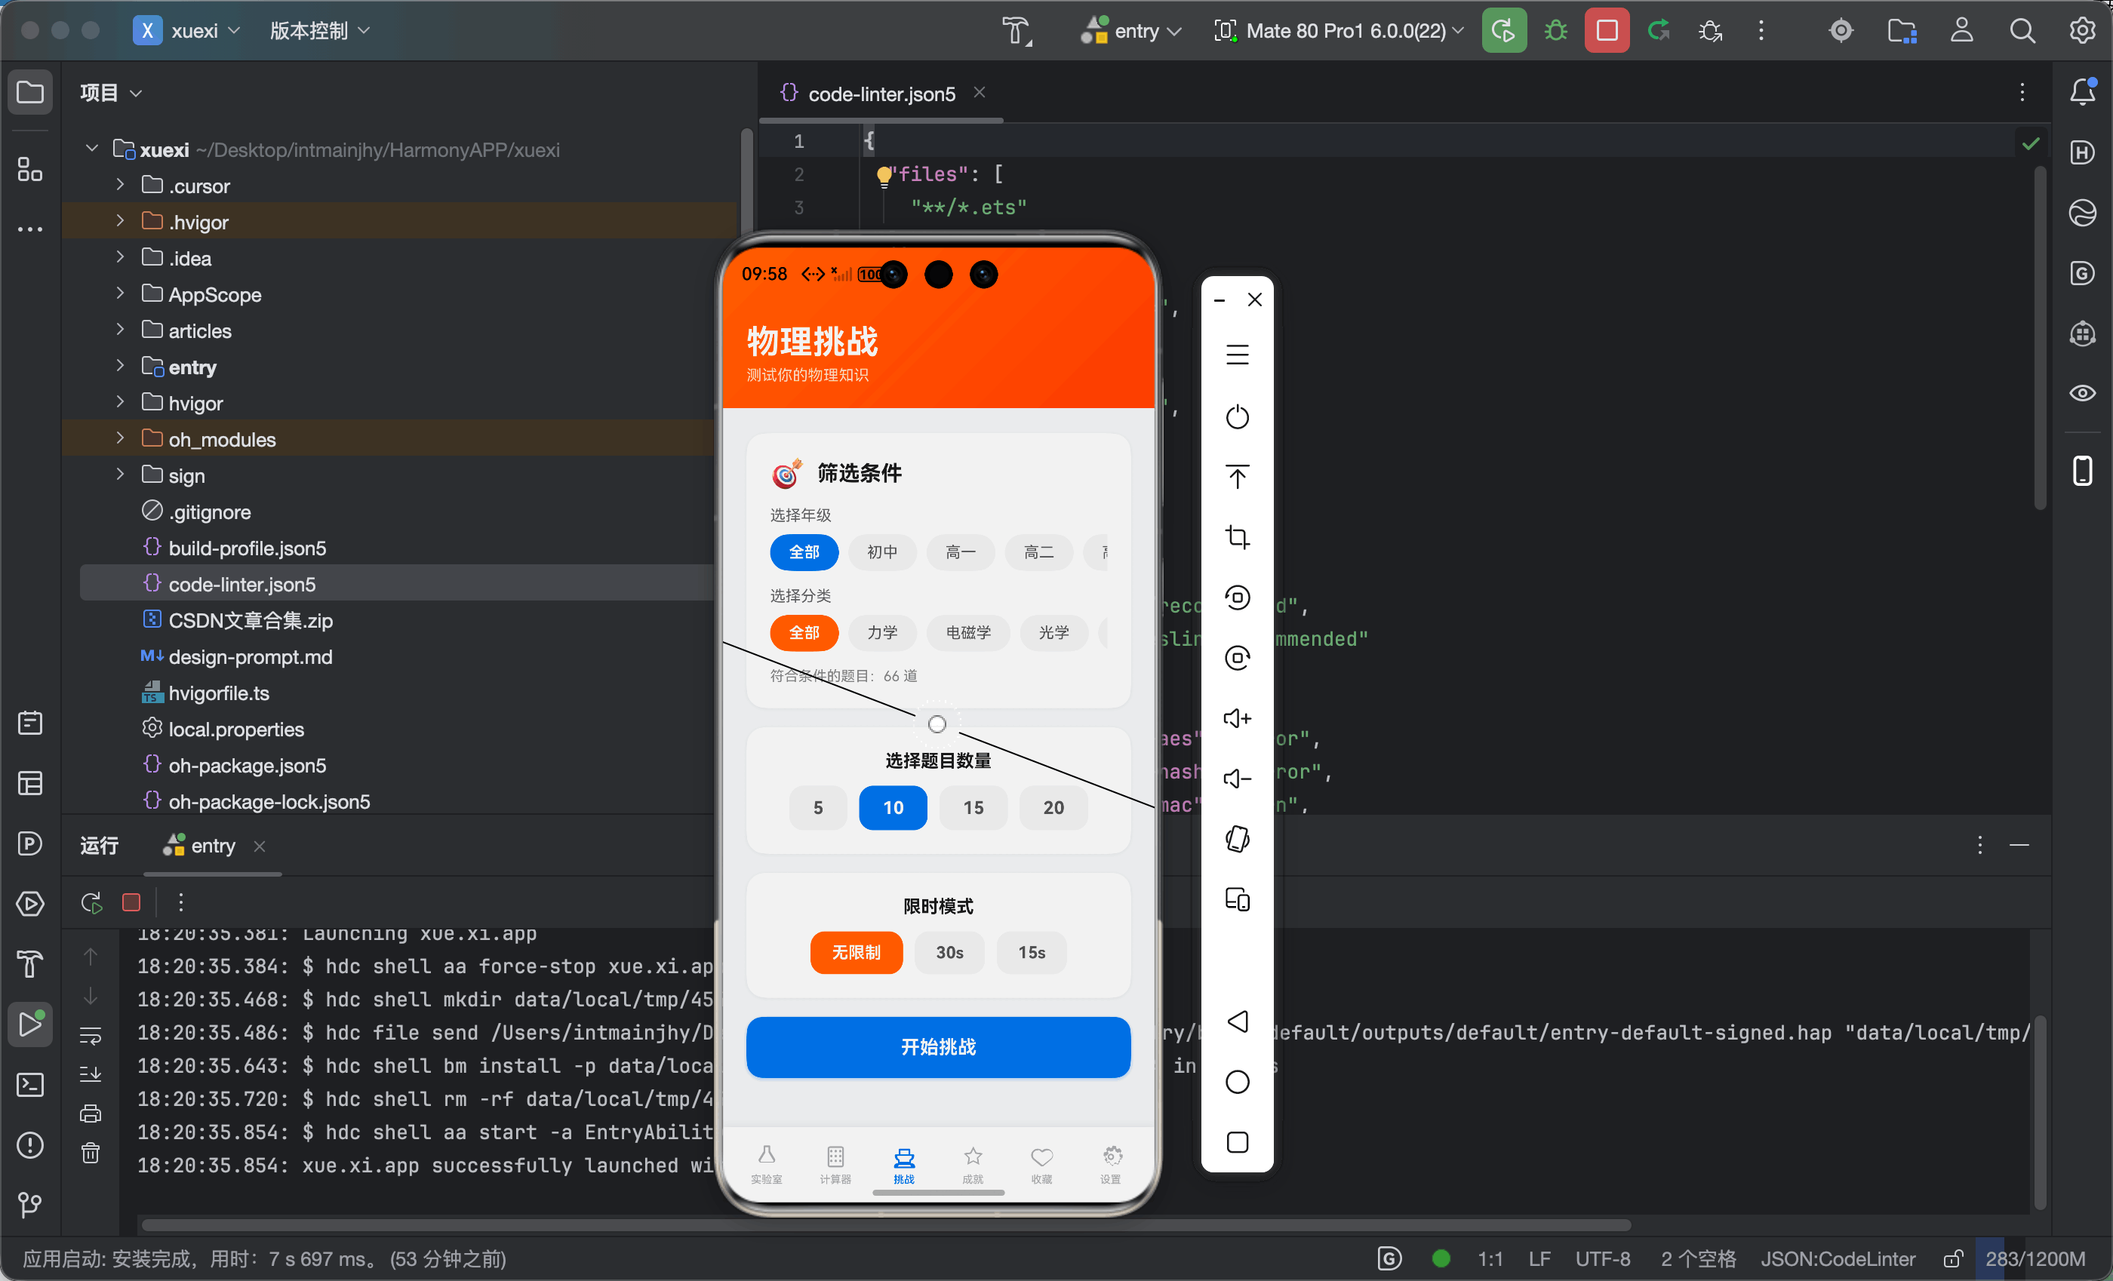Open 版本控制 dropdown menu
The width and height of the screenshot is (2113, 1281).
[x=320, y=31]
